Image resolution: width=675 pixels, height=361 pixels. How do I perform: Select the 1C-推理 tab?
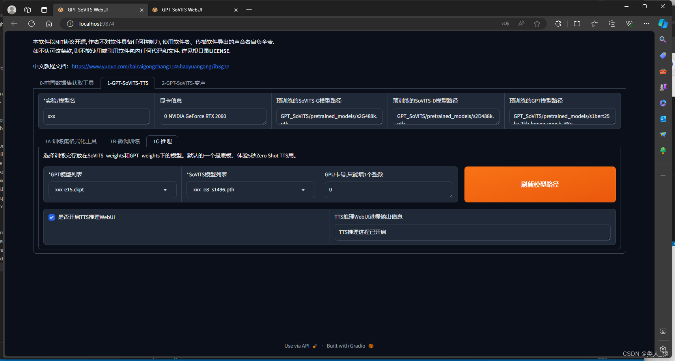pos(162,141)
